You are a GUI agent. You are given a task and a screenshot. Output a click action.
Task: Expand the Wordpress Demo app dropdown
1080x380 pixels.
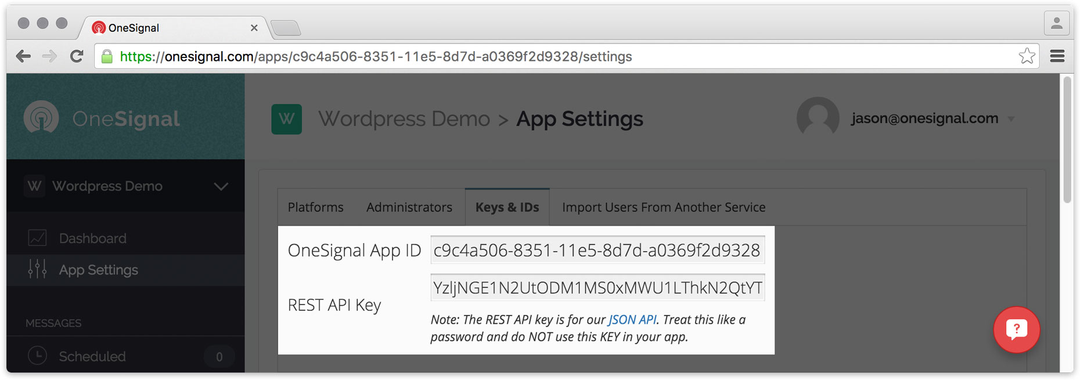pyautogui.click(x=221, y=186)
